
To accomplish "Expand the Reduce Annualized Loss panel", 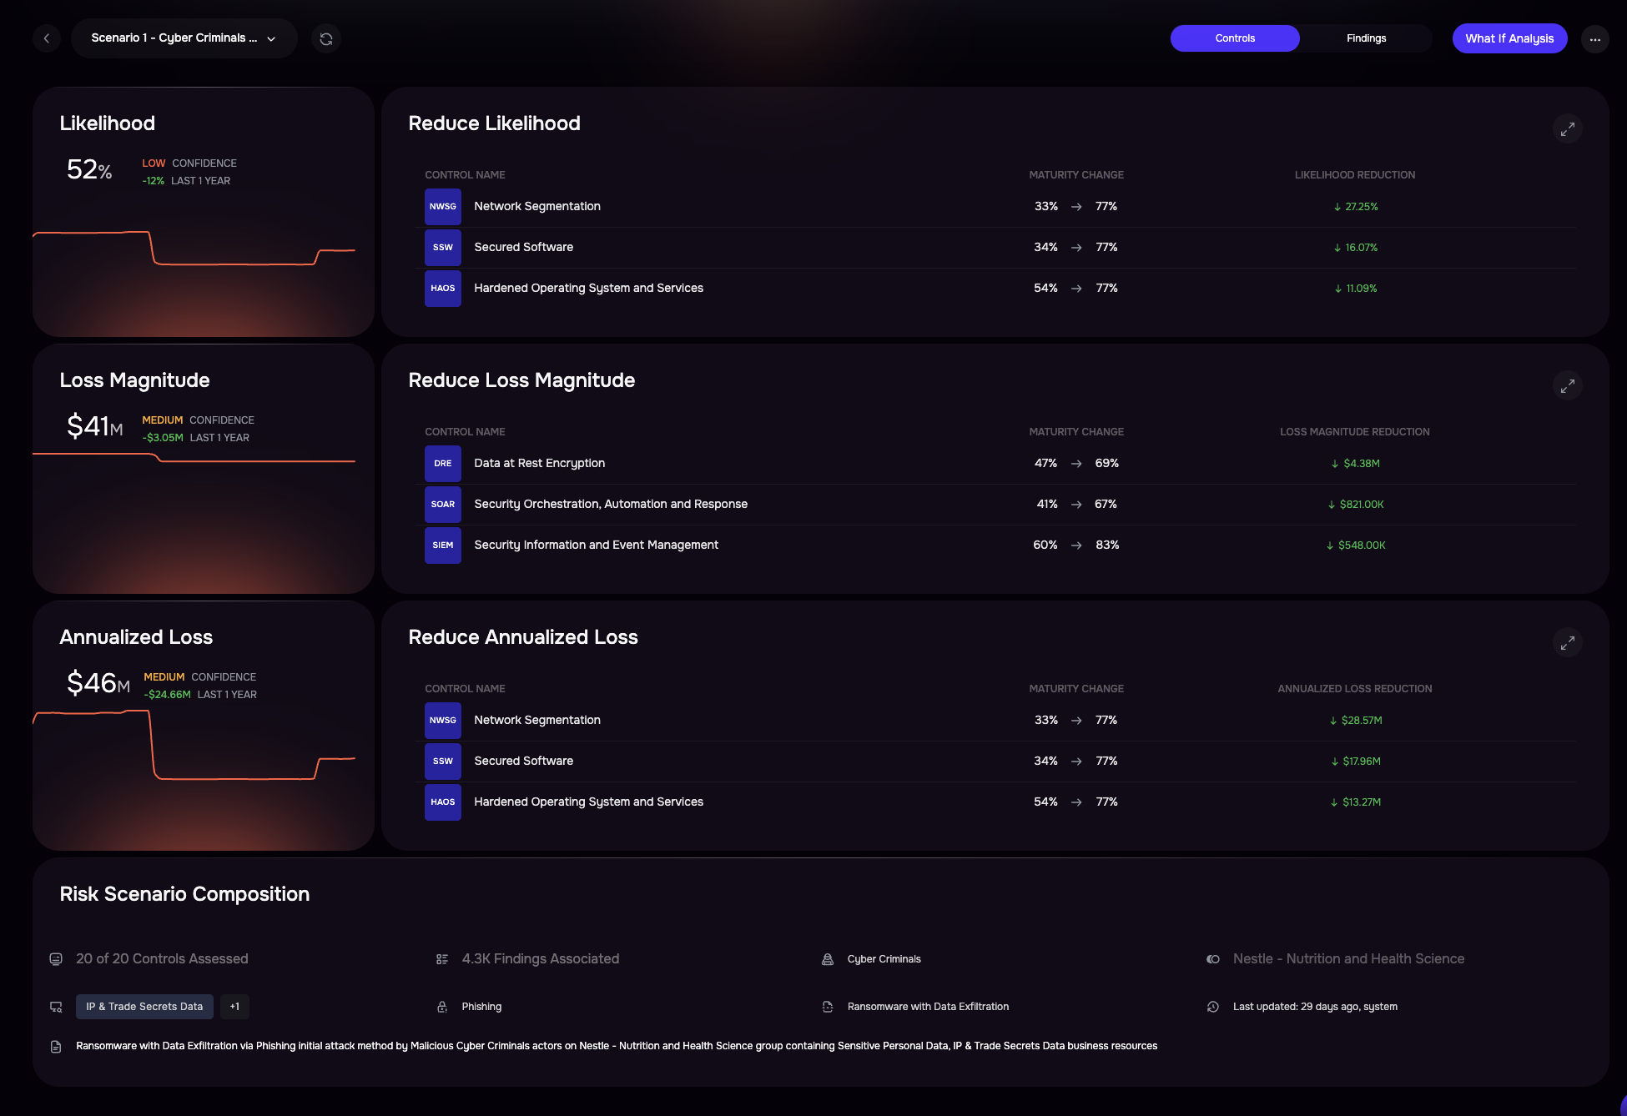I will [x=1568, y=643].
